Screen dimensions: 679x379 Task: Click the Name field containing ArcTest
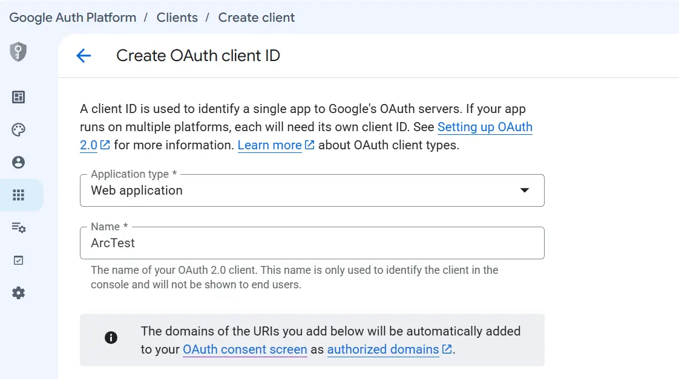[312, 243]
